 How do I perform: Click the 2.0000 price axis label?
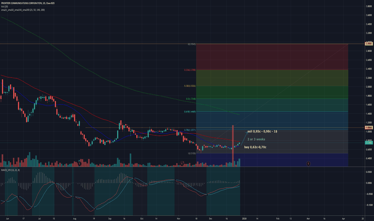[369, 87]
